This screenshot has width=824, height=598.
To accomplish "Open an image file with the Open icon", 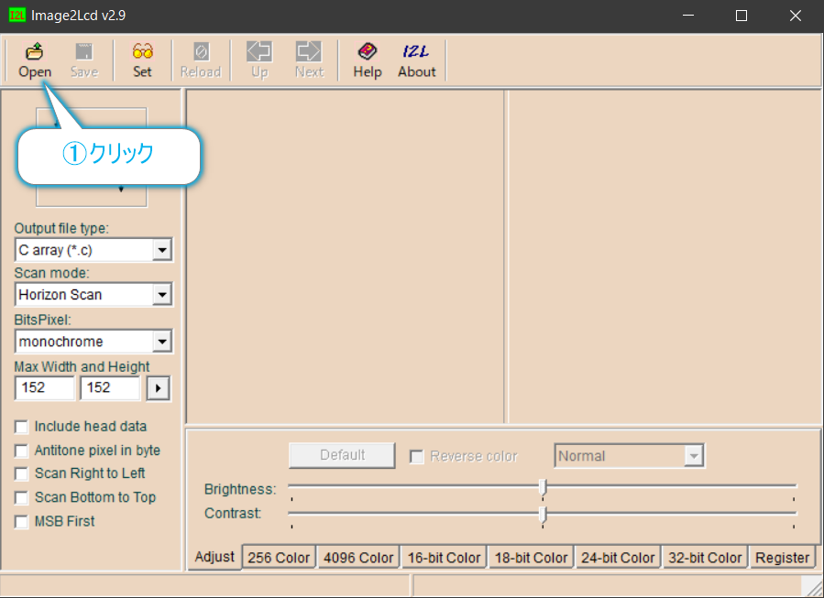I will click(x=35, y=59).
